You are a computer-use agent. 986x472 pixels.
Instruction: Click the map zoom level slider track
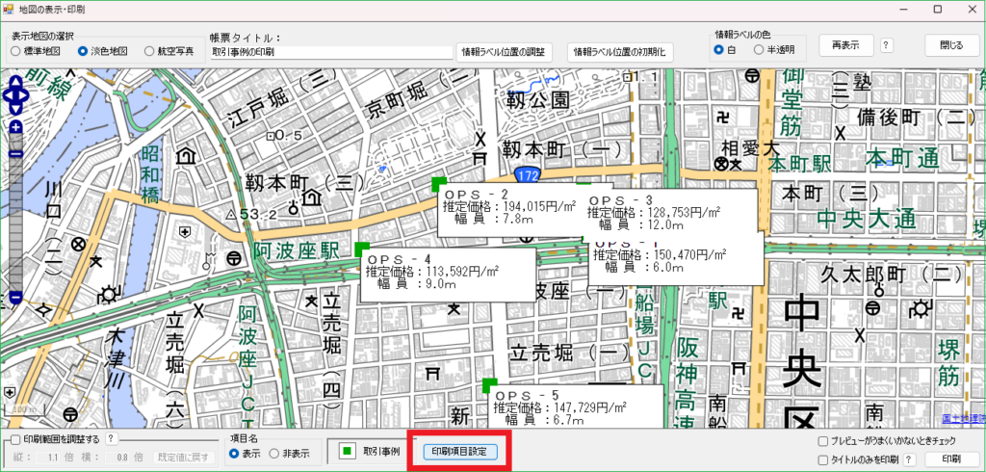[16, 212]
